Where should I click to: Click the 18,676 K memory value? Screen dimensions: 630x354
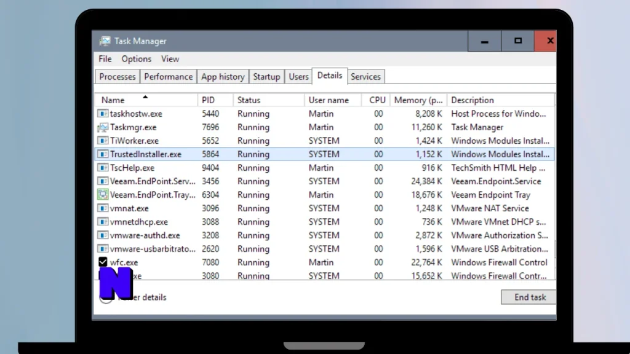pos(426,195)
